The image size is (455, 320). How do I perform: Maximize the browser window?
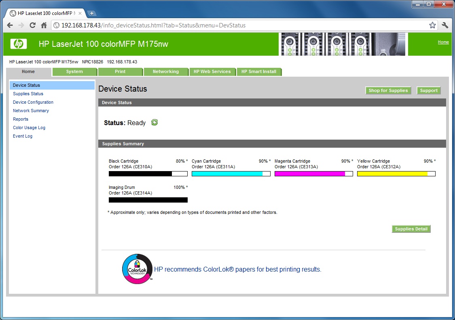click(429, 4)
